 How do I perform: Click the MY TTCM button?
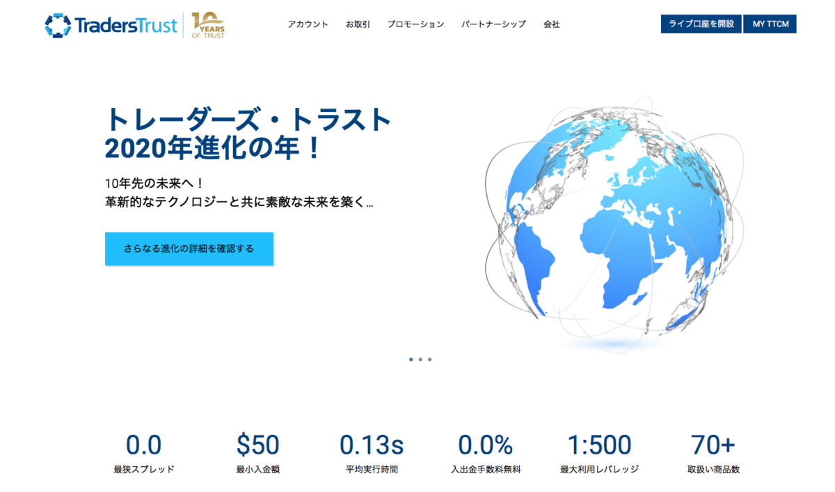tap(770, 24)
